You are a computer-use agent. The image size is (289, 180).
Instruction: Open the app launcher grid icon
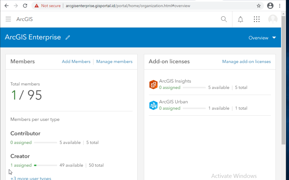(257, 19)
